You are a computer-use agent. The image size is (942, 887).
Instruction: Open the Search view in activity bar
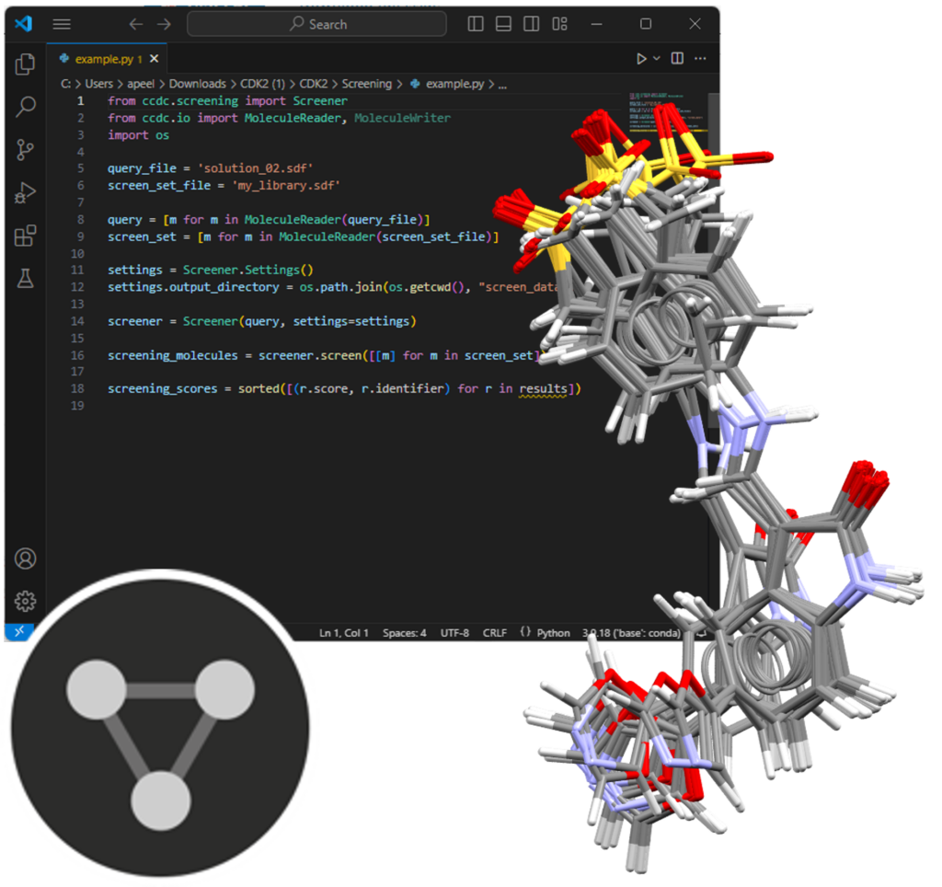(x=26, y=107)
